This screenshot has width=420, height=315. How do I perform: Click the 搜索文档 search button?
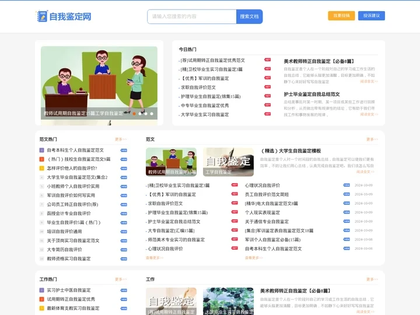pyautogui.click(x=250, y=16)
